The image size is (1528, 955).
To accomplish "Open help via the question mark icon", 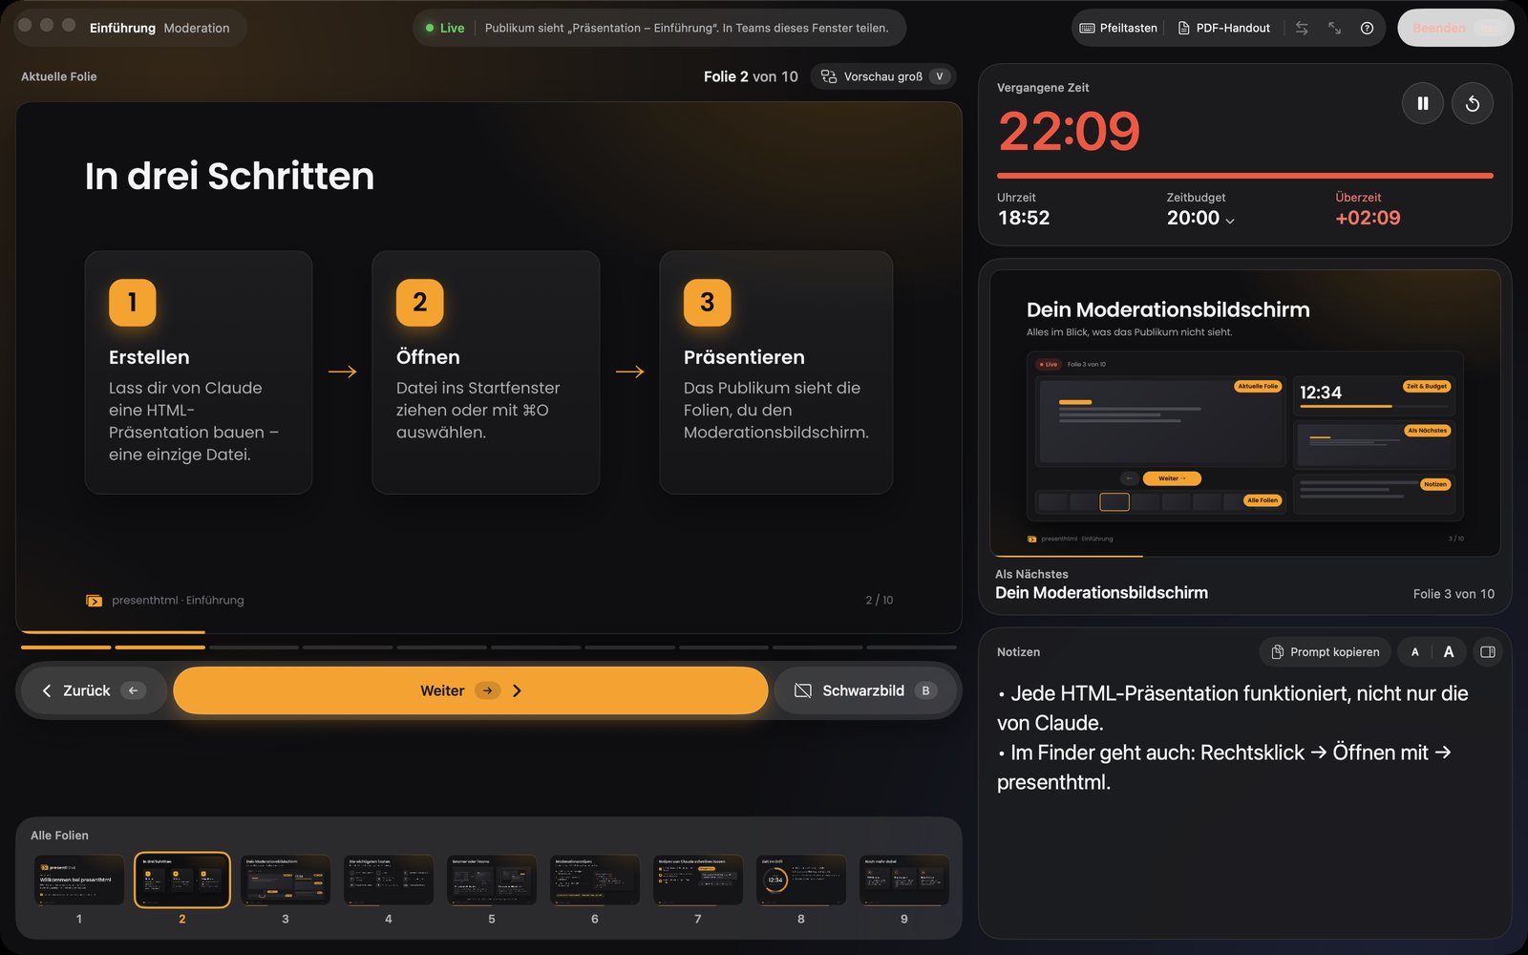I will 1367,28.
